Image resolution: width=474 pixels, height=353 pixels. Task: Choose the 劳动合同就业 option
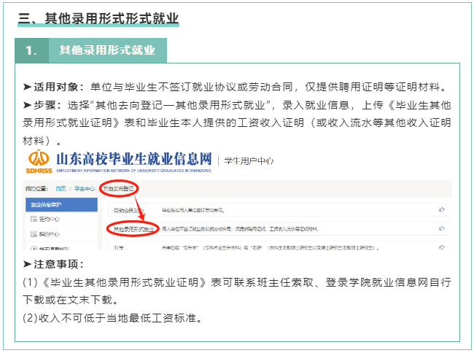click(x=124, y=211)
